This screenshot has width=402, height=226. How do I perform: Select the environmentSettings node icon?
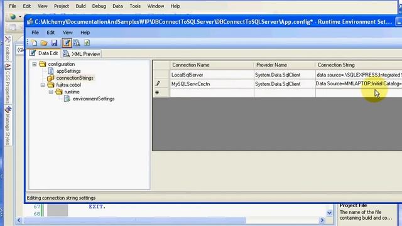click(x=67, y=99)
